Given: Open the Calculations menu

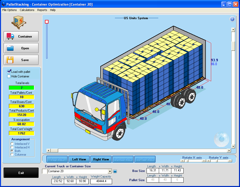Looking at the screenshot, I should pos(27,10).
